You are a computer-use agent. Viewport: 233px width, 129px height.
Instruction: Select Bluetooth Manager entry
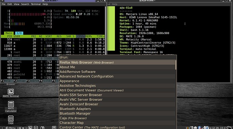[117, 114]
